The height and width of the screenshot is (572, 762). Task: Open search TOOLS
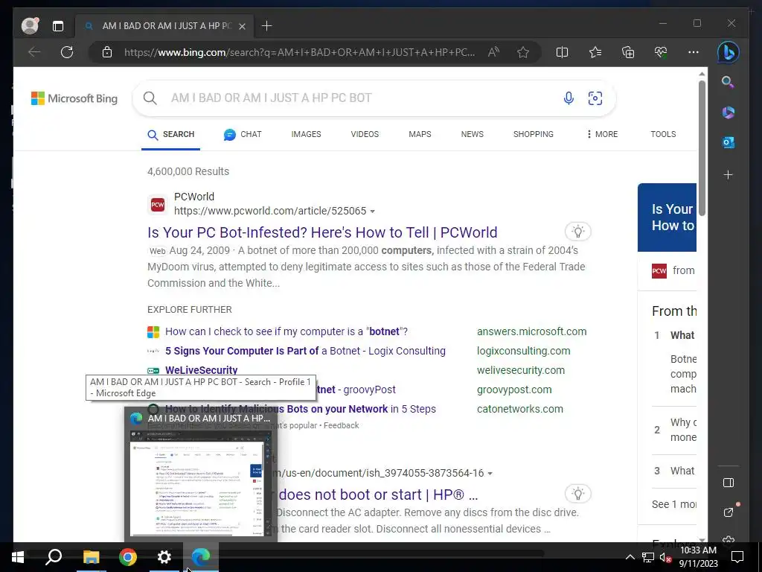pyautogui.click(x=663, y=134)
